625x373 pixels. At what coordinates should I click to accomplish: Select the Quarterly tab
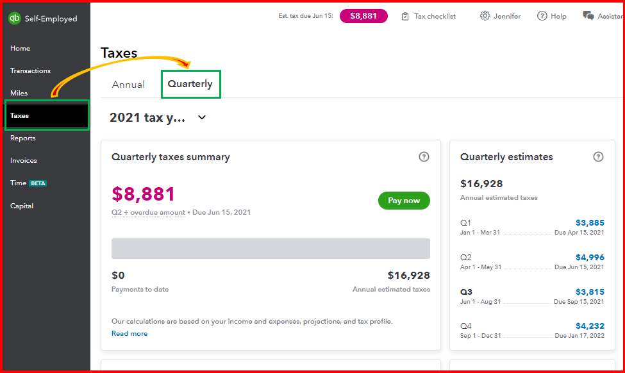coord(190,84)
